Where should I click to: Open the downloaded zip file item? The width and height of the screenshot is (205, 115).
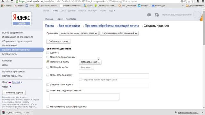click(16, 112)
